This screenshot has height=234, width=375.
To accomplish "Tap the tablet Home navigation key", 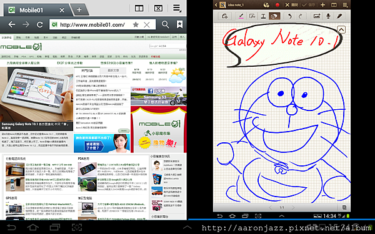I will click(x=33, y=227).
